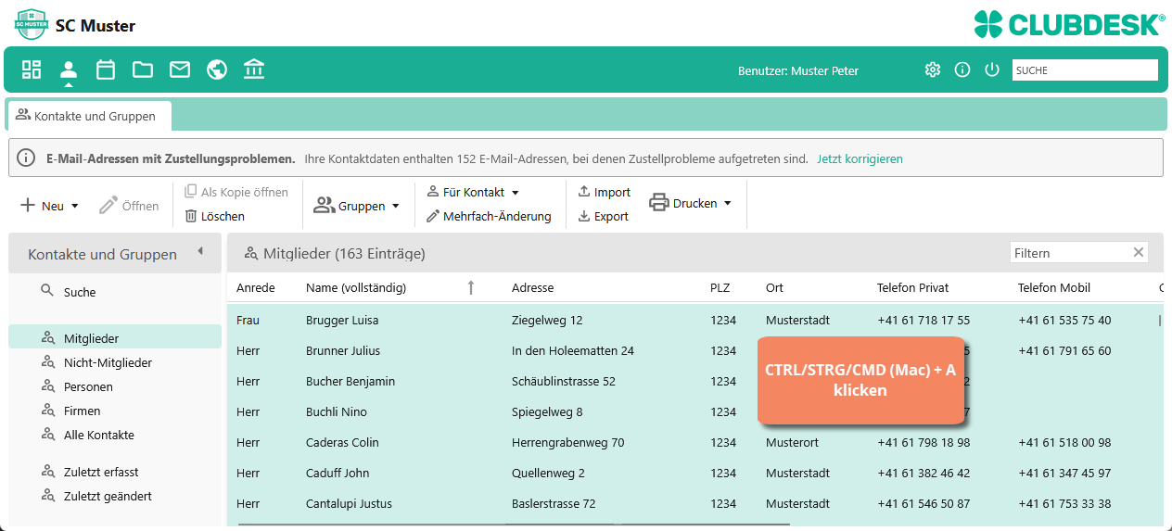
Task: Open the mail envelope icon
Action: click(180, 70)
